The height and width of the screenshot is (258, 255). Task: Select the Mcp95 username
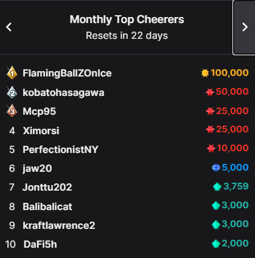click(x=39, y=111)
